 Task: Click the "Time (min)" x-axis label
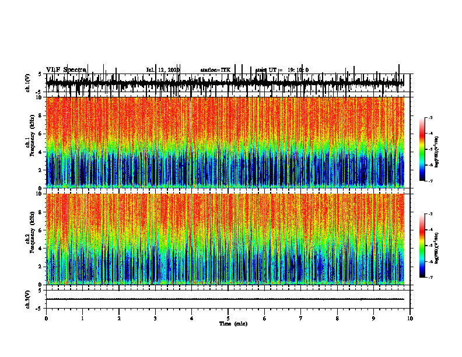click(x=233, y=324)
